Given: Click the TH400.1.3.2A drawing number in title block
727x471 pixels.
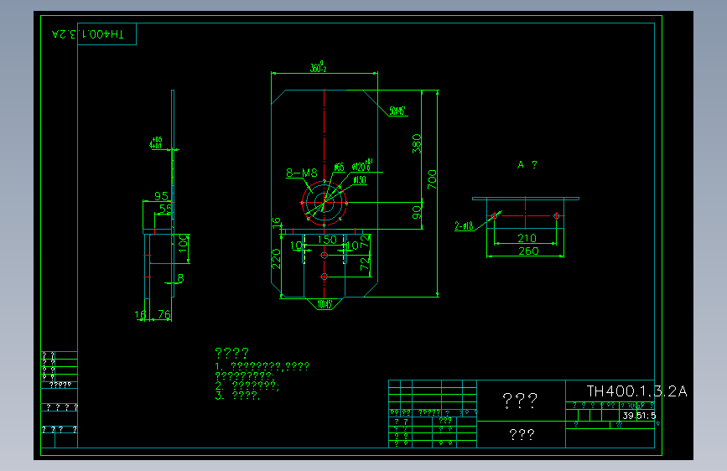Looking at the screenshot, I should 636,391.
